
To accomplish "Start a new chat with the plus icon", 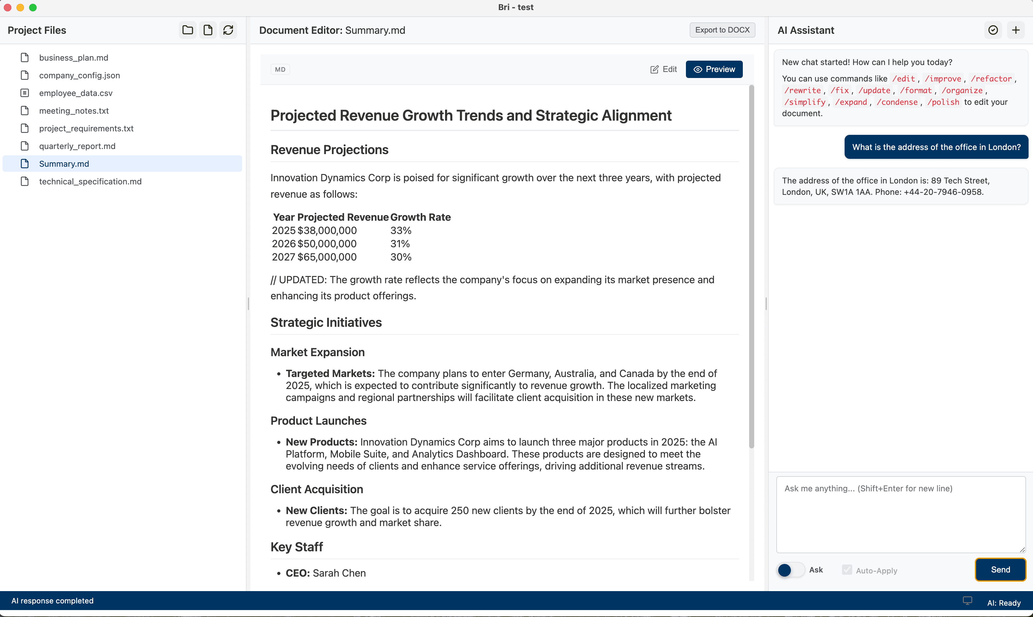I will click(1016, 30).
